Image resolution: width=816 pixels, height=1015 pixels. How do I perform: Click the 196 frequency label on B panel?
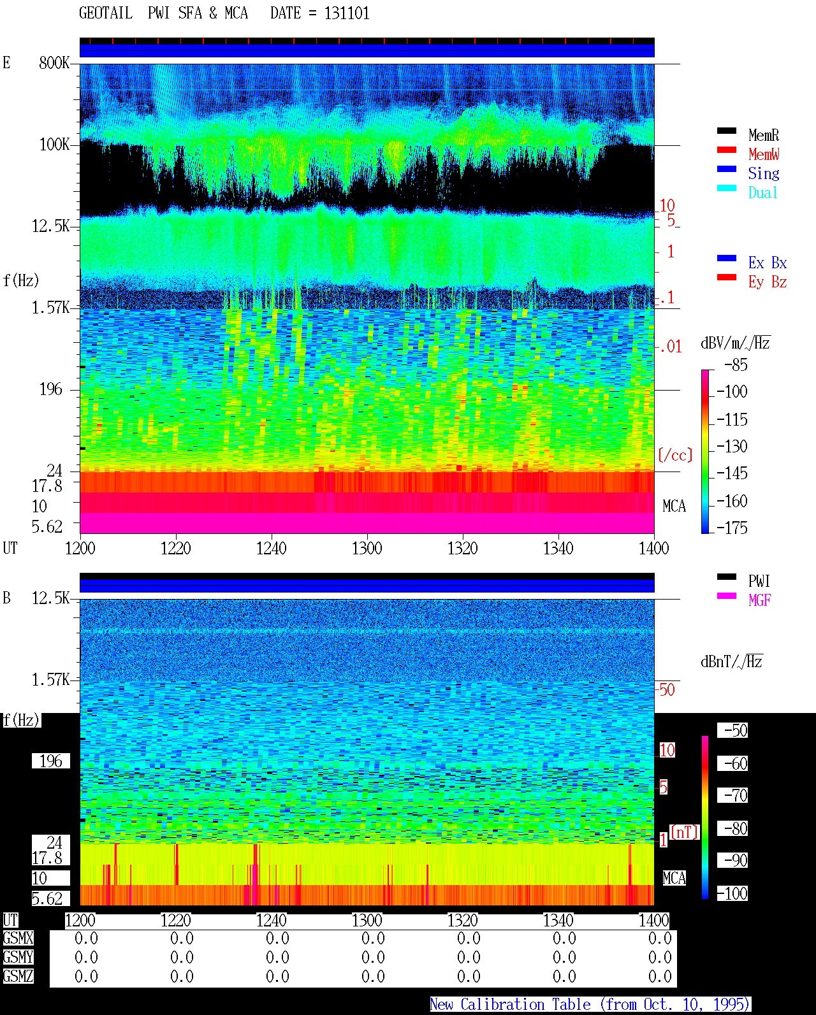point(51,761)
